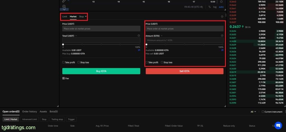Enable Take profit in sell panel
286x132 pixels.
[x=147, y=62]
